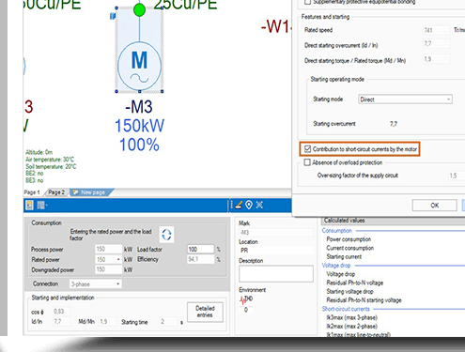This screenshot has width=465, height=352.
Task: Click the Mark field showing -M3
Action: point(276,233)
